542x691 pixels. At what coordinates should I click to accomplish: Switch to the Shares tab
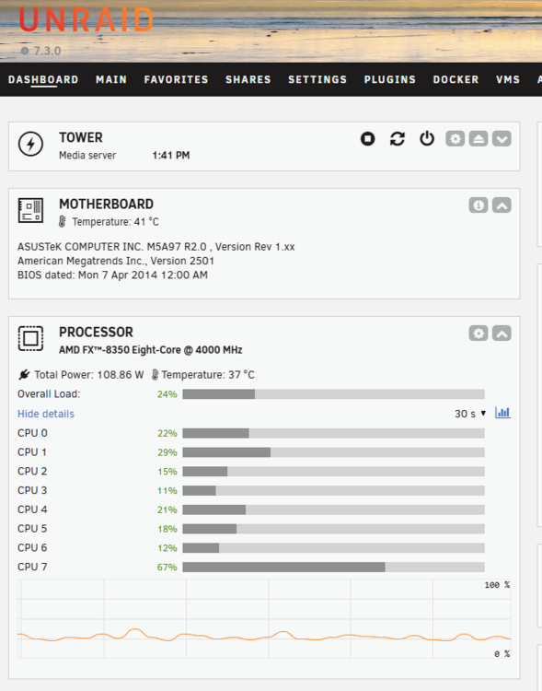point(248,80)
